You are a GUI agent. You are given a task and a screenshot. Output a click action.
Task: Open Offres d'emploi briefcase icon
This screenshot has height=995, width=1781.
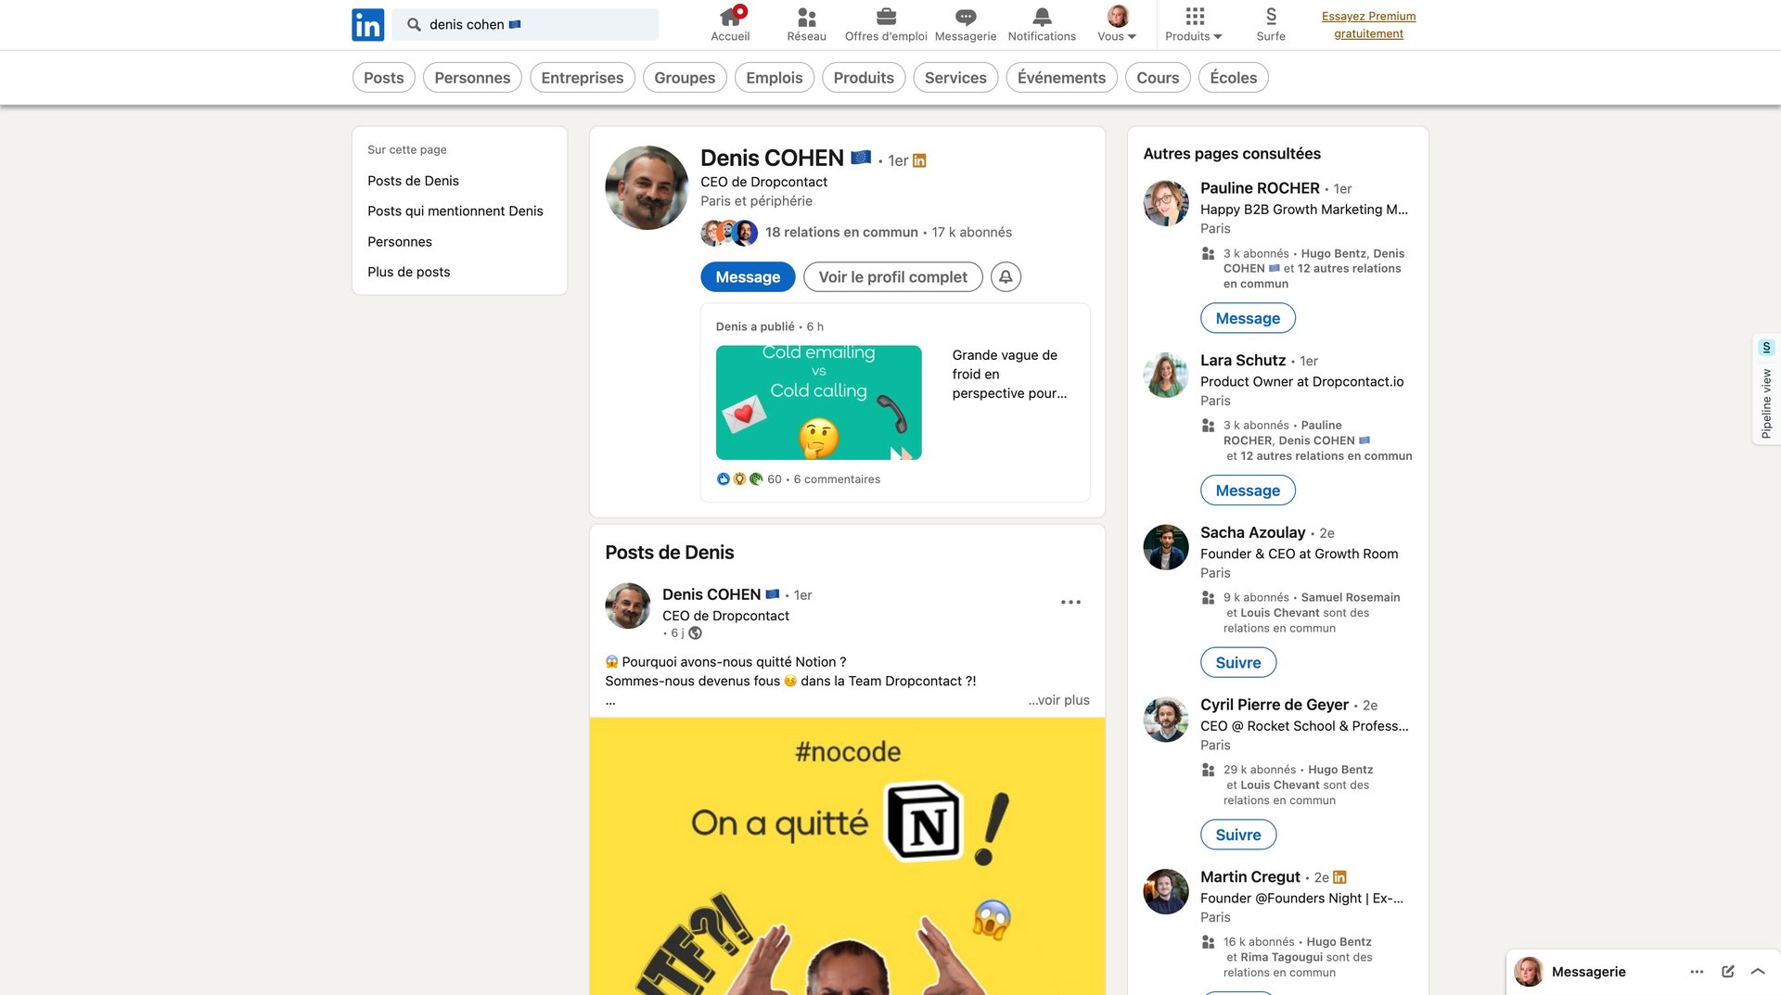[886, 25]
